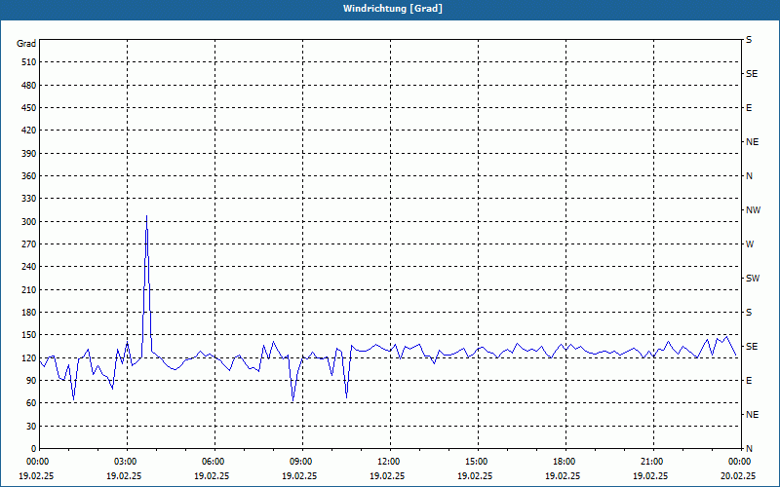Select the 09:00 time axis label

tap(302, 462)
